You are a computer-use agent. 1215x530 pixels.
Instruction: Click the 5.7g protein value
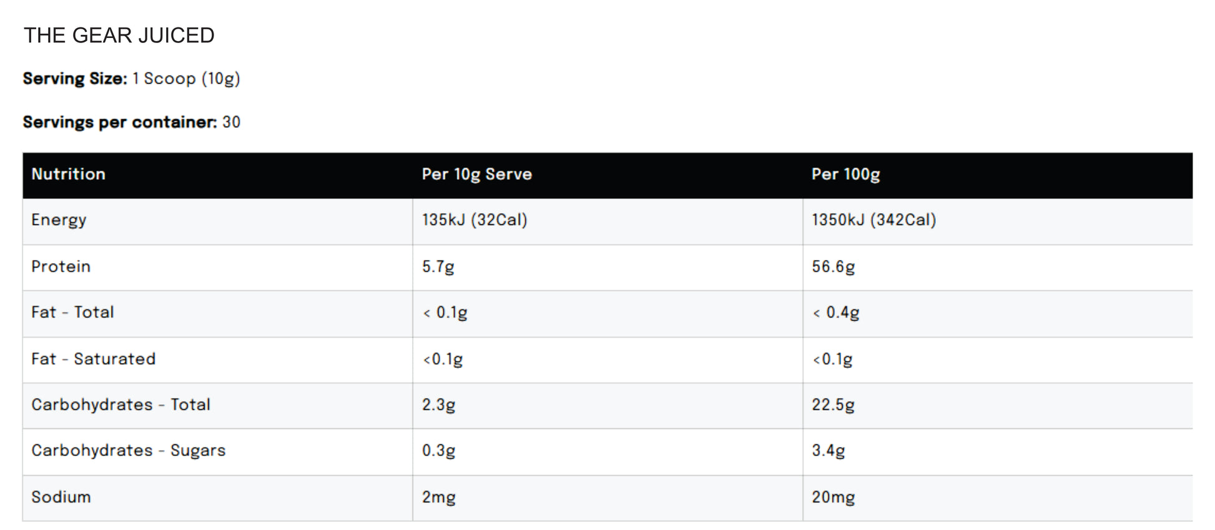[x=438, y=267]
